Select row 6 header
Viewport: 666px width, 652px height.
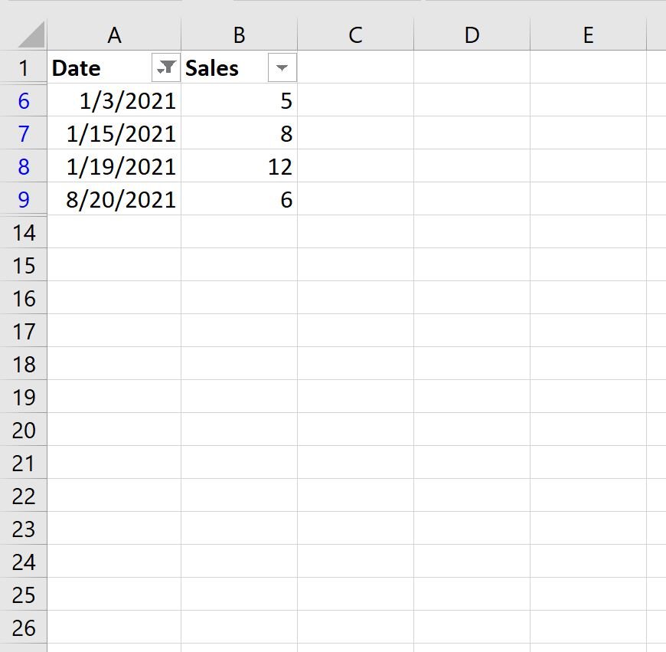point(24,100)
